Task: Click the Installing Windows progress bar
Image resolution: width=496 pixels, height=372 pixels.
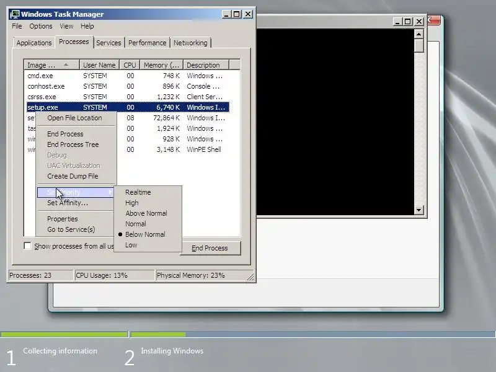Action: [x=313, y=334]
